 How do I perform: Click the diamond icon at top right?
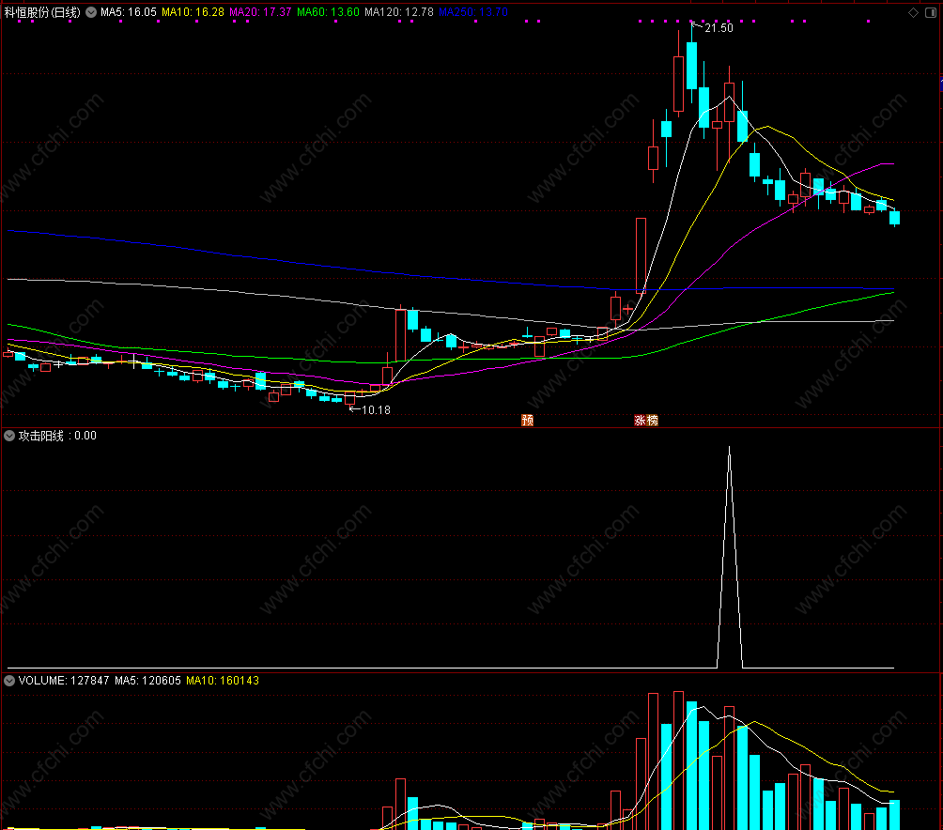click(x=913, y=12)
